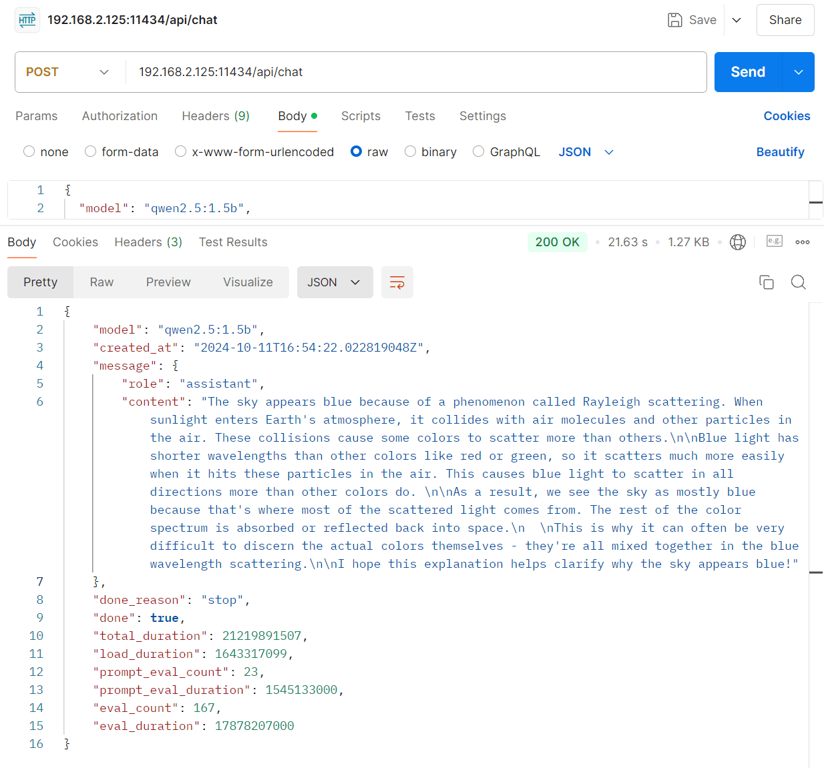
Task: Open the POST method dropdown
Action: coord(67,72)
